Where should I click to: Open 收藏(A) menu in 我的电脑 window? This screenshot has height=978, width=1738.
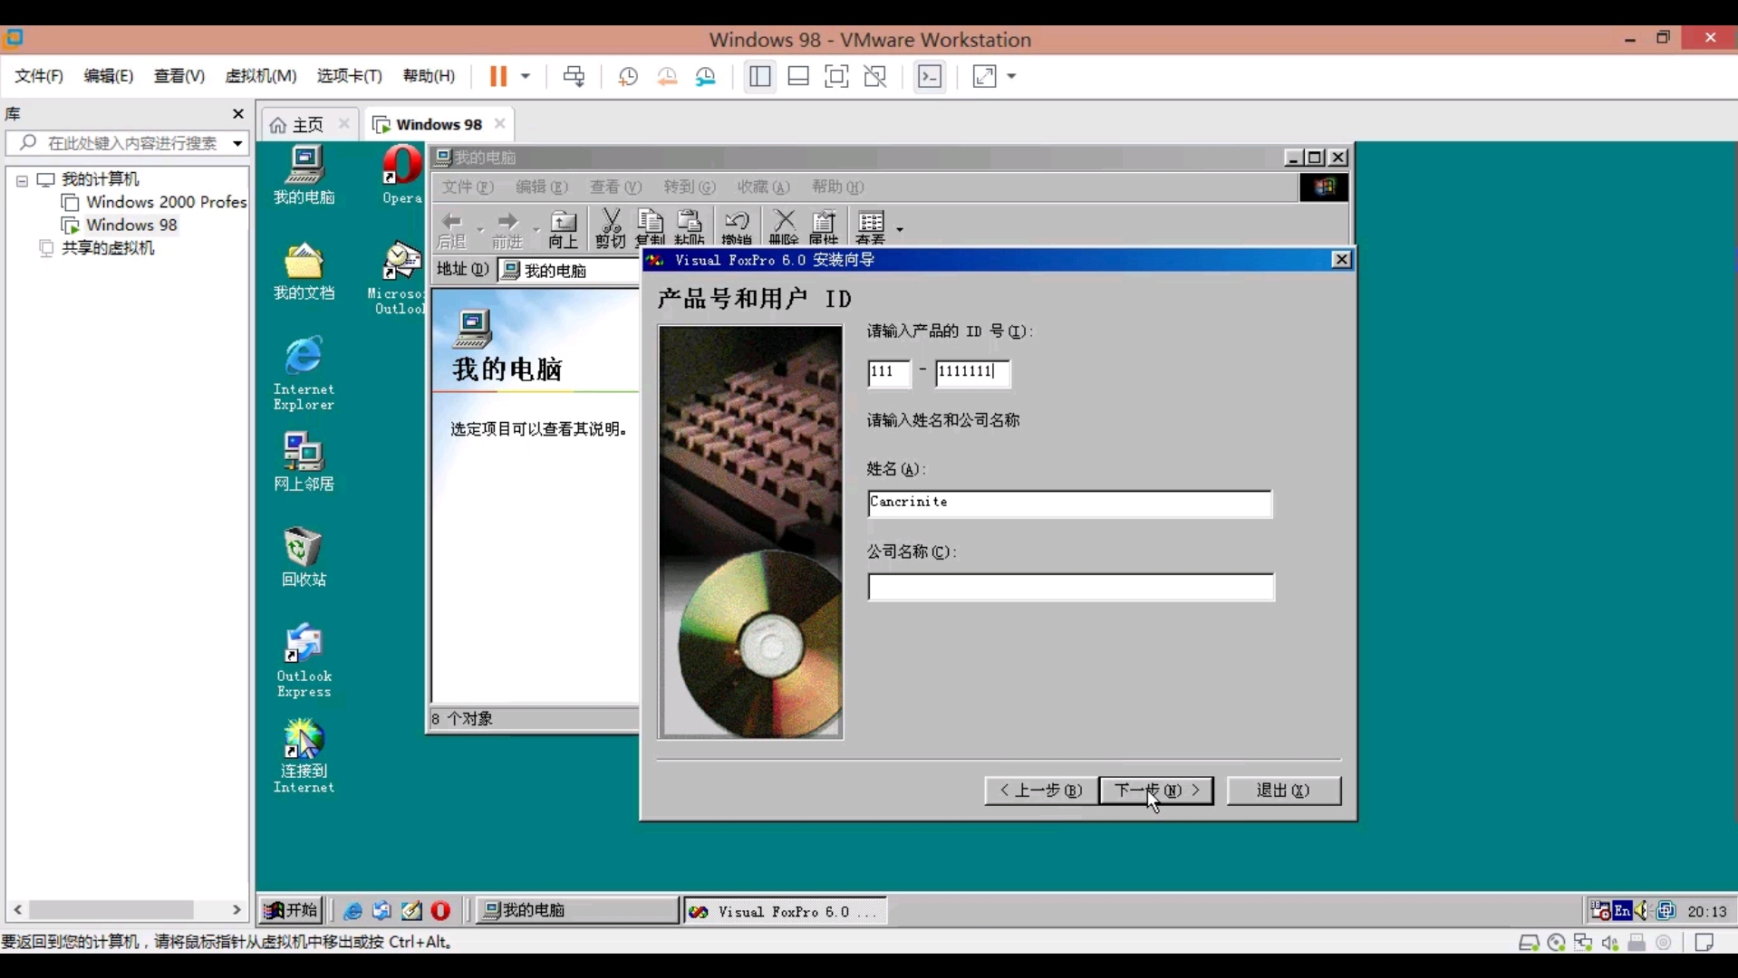click(x=763, y=187)
